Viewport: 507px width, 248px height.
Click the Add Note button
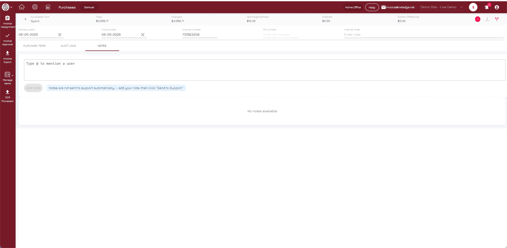[x=33, y=88]
